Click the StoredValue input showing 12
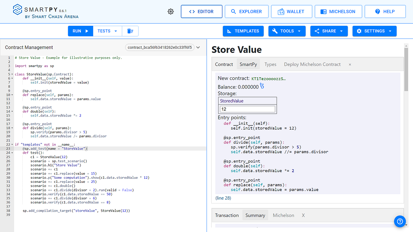This screenshot has width=413, height=232. click(247, 109)
